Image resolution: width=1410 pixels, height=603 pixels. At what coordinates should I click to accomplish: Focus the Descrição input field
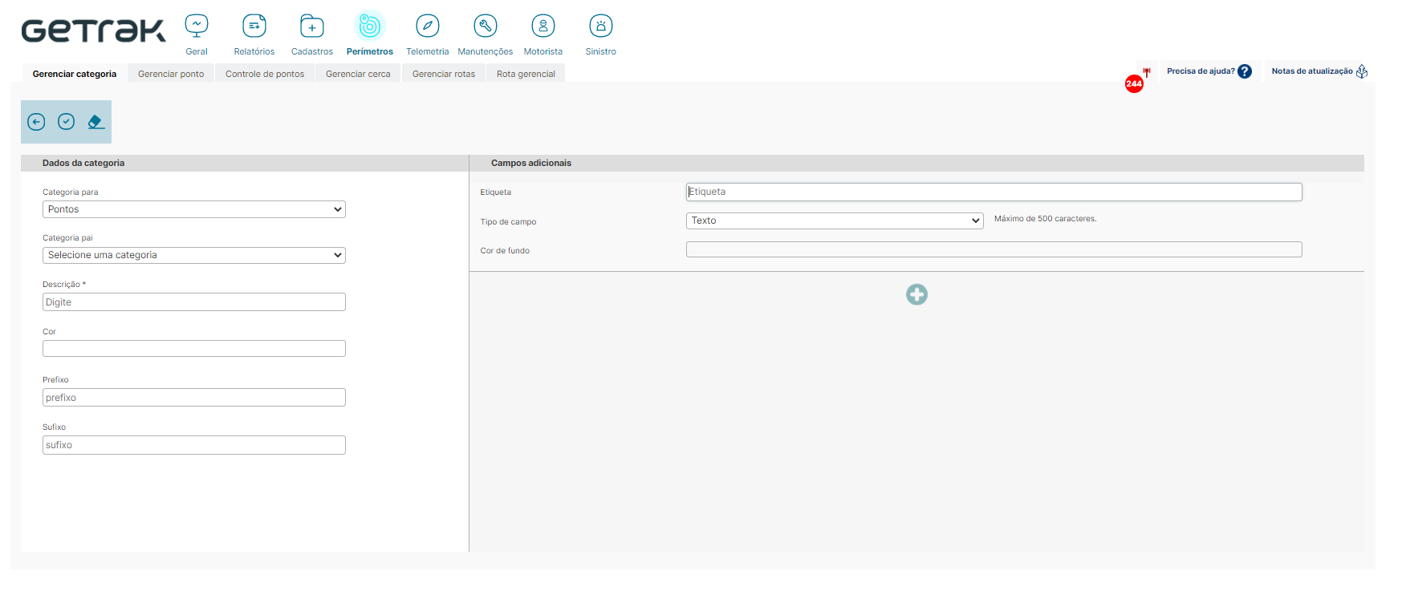click(194, 302)
